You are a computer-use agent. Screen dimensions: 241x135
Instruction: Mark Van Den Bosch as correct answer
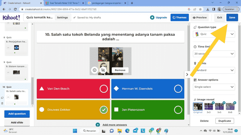click(103, 89)
